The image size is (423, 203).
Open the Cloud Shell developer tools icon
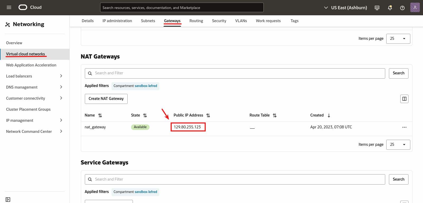[x=377, y=8]
